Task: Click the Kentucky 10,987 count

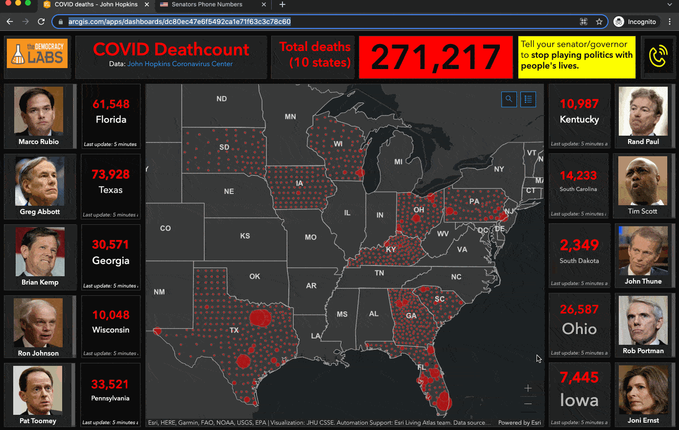Action: (x=579, y=104)
